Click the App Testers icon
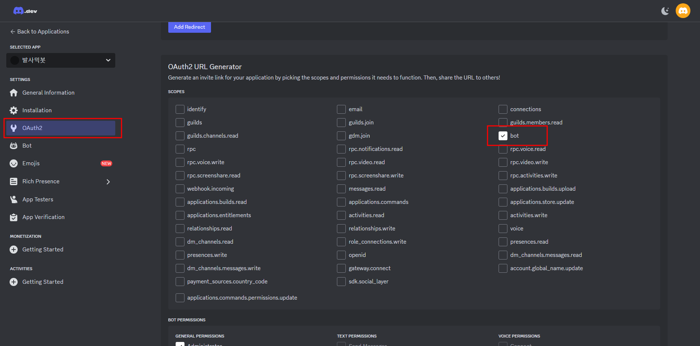The width and height of the screenshot is (700, 346). (14, 200)
